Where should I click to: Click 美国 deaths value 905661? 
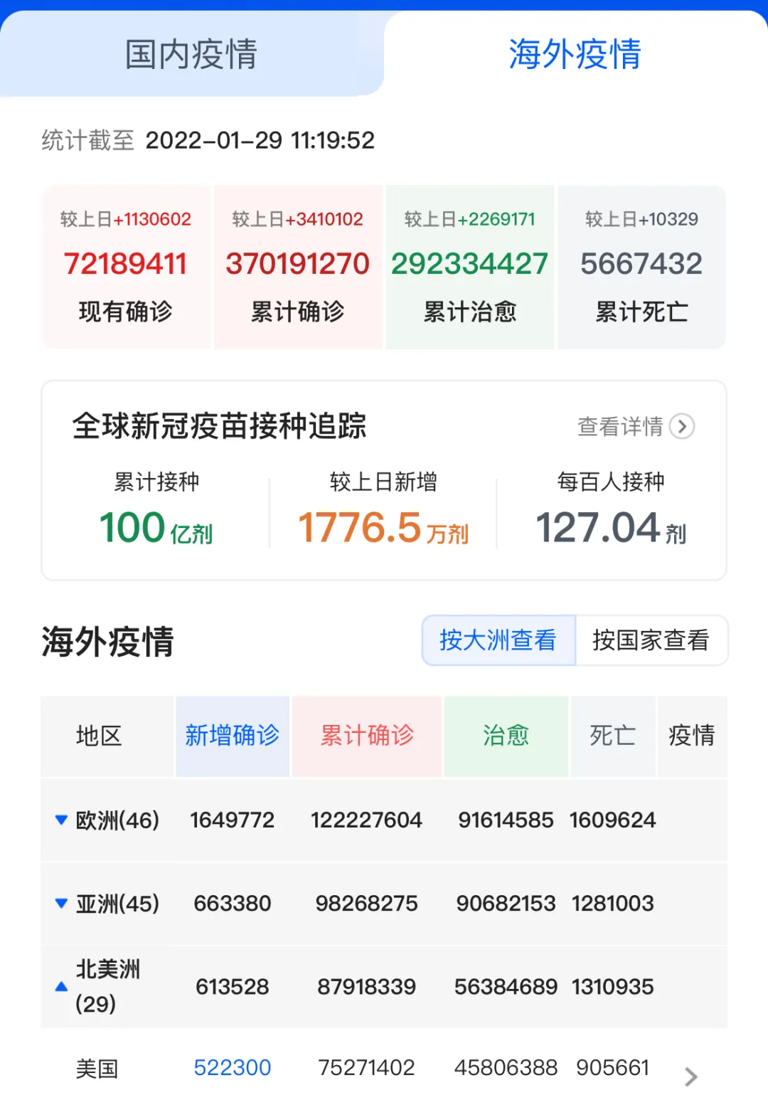pos(612,1068)
